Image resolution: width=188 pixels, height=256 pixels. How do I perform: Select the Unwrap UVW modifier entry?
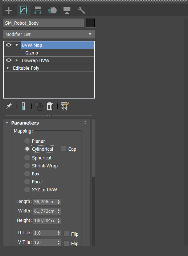coord(36,60)
